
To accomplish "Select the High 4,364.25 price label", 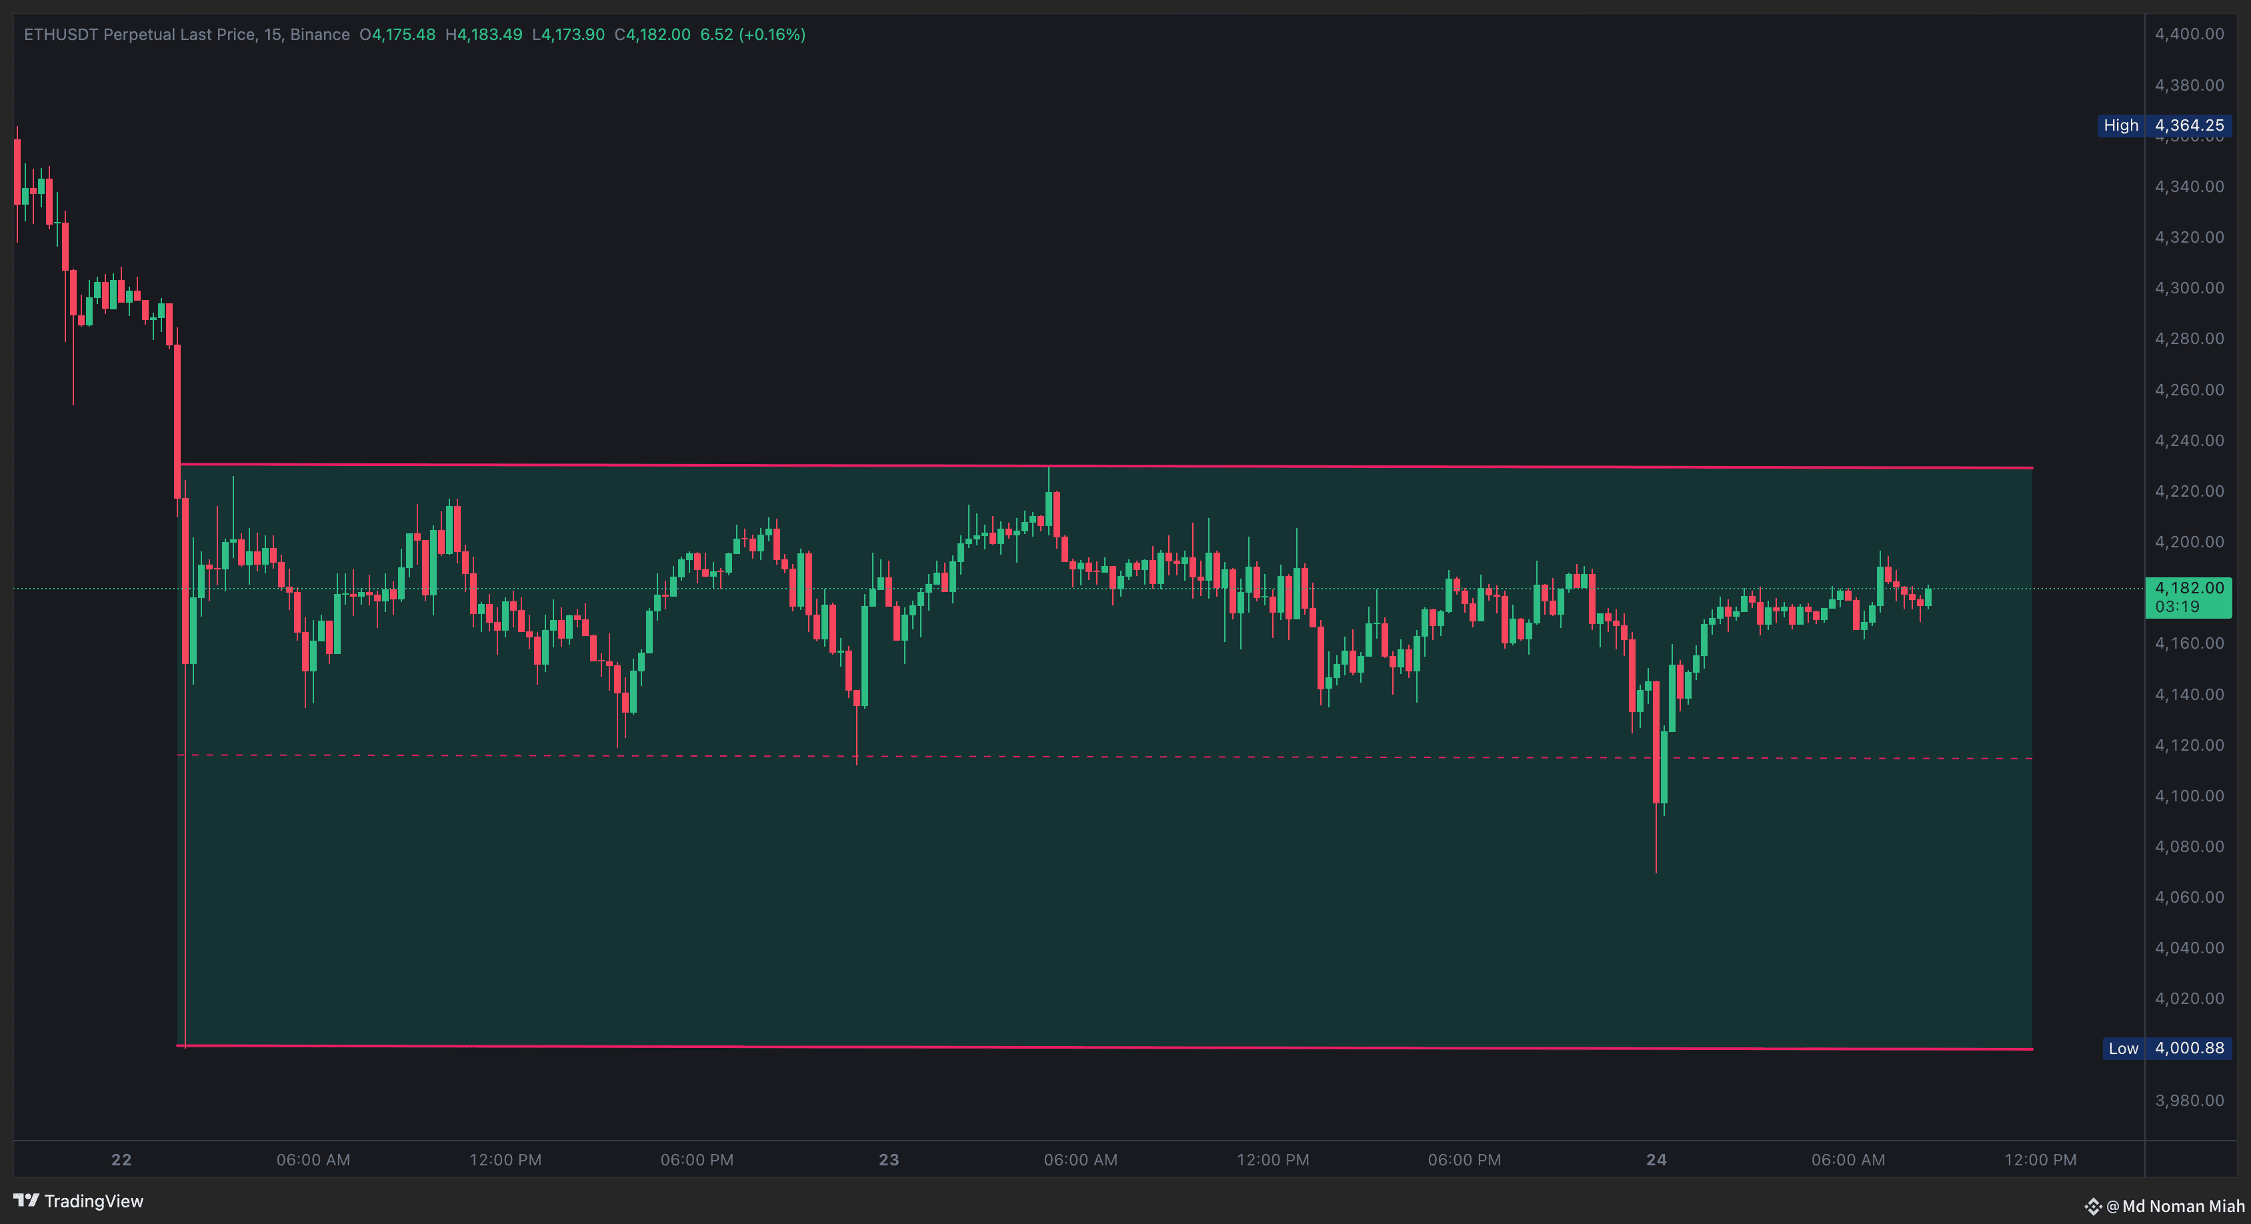I will pyautogui.click(x=2164, y=125).
